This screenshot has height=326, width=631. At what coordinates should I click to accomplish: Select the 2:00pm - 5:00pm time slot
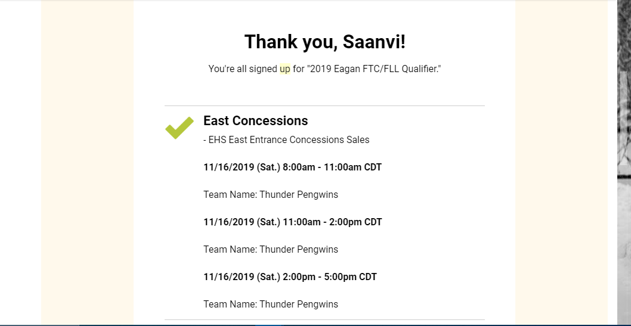click(x=290, y=277)
